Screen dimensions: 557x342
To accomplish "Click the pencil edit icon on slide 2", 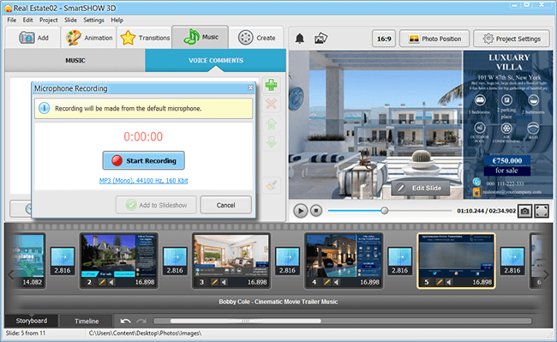I will [x=102, y=282].
